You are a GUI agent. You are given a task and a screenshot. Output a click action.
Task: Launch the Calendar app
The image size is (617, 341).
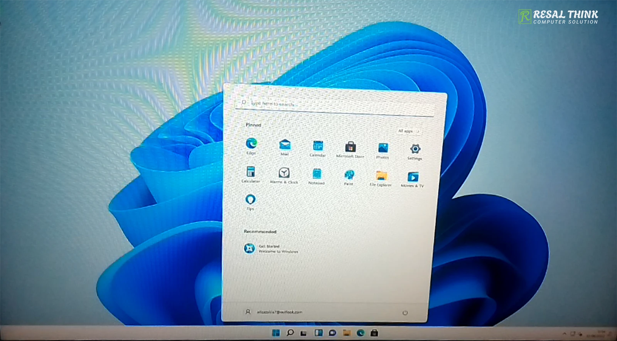click(x=318, y=148)
